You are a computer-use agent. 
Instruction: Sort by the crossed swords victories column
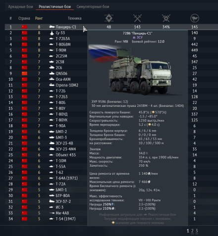tap(137, 18)
